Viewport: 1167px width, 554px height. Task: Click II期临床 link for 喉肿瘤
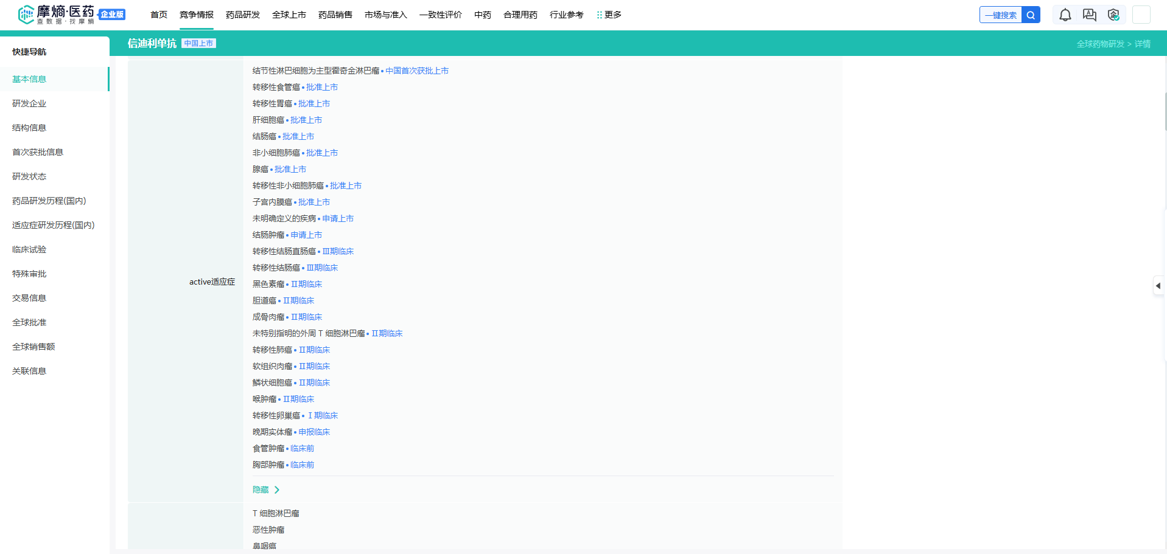298,399
